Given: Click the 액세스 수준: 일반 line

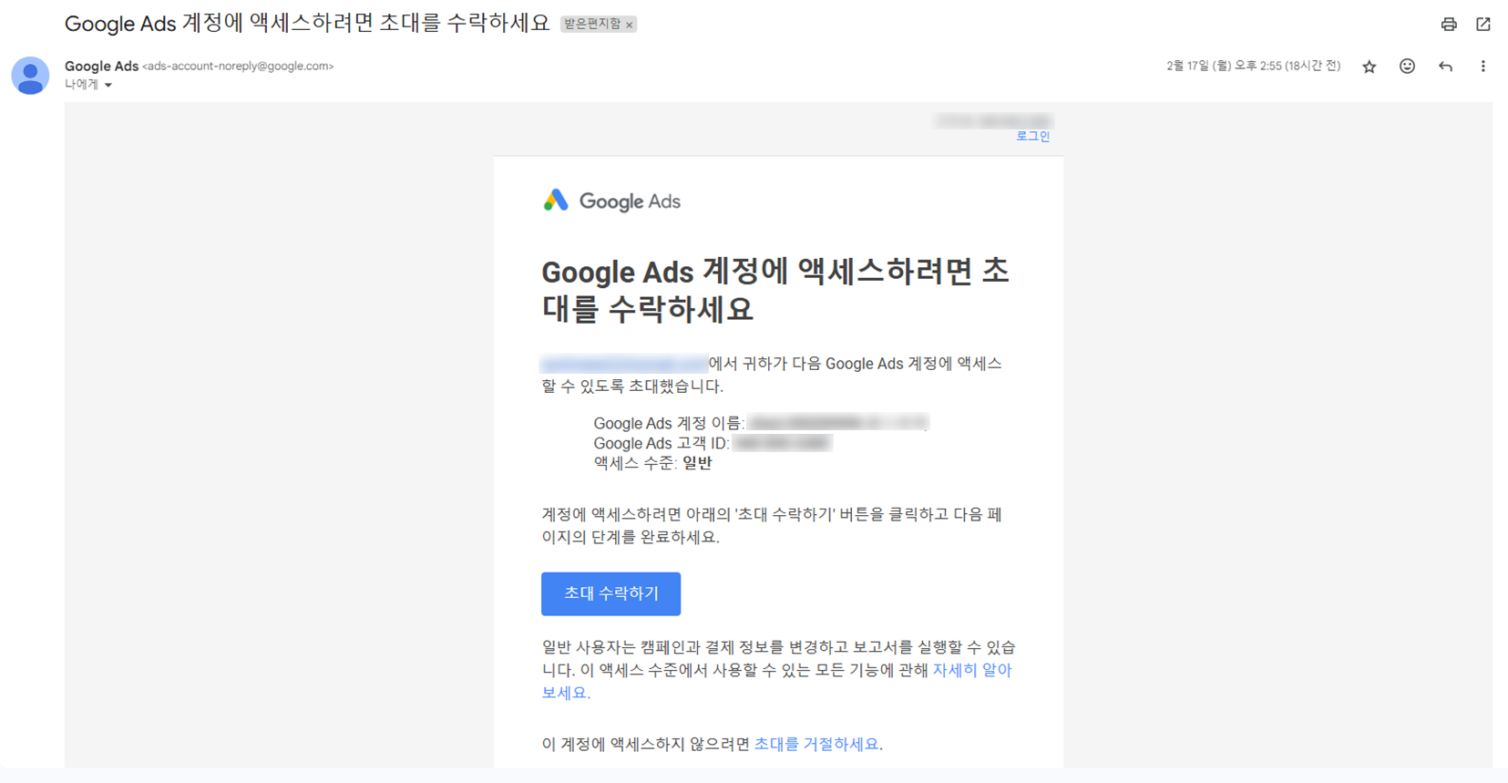Looking at the screenshot, I should (653, 463).
